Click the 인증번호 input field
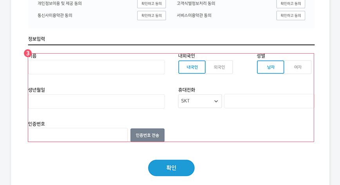Image resolution: width=340 pixels, height=185 pixels. click(x=78, y=135)
